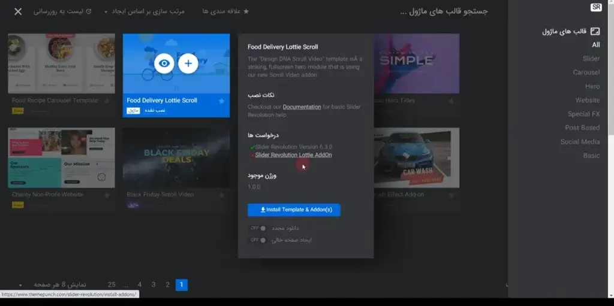Screen dimensions: 614x306
Task: Star the Food Recipe Carousel Template
Action: click(107, 101)
